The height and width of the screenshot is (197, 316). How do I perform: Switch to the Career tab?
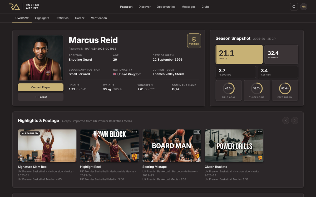80,18
